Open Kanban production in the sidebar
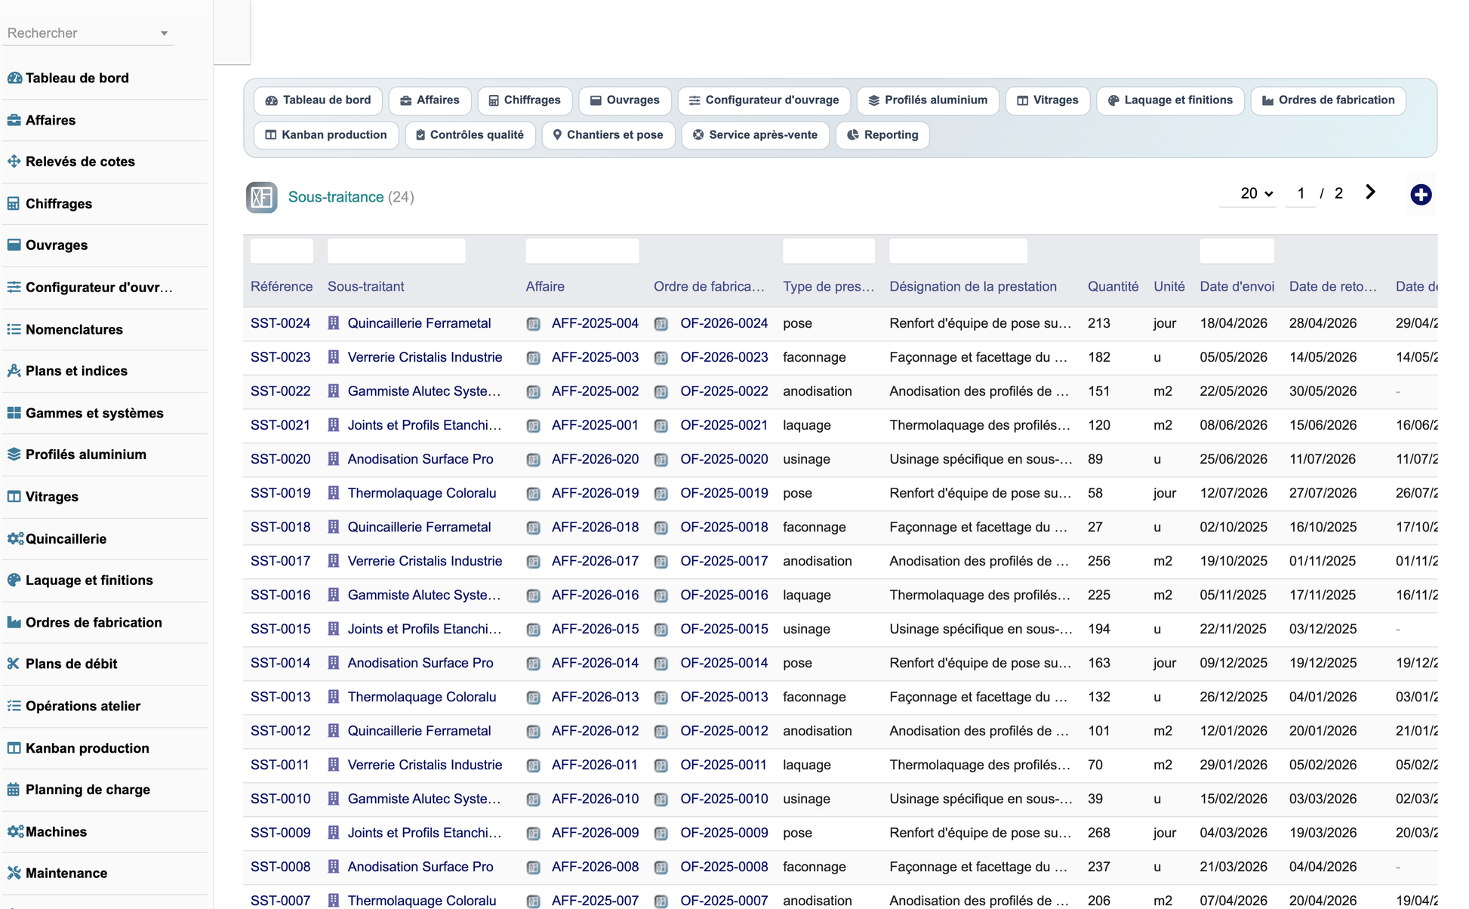The width and height of the screenshot is (1469, 909). pyautogui.click(x=88, y=748)
